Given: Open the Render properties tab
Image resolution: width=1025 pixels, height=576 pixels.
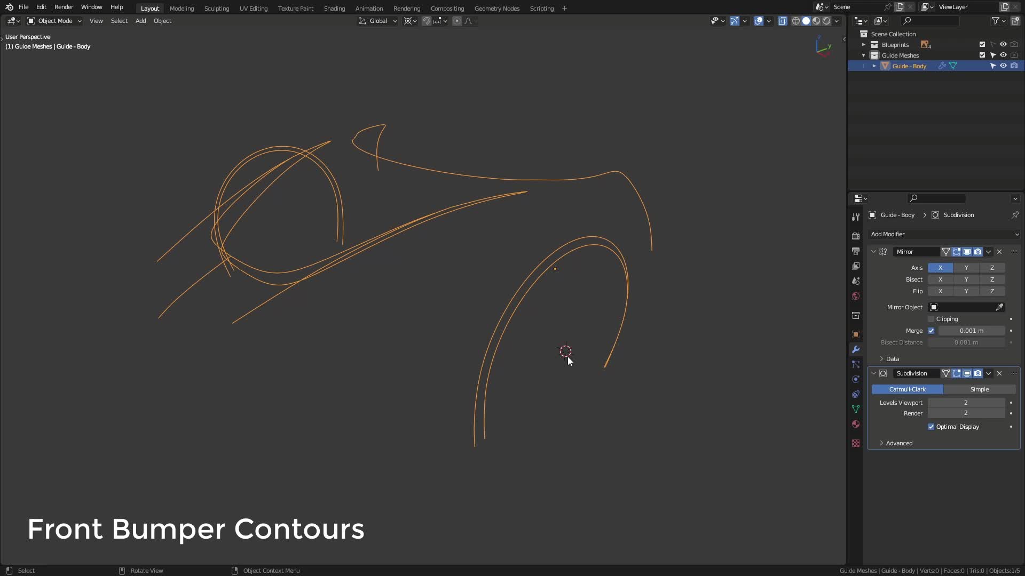Looking at the screenshot, I should pos(856,236).
